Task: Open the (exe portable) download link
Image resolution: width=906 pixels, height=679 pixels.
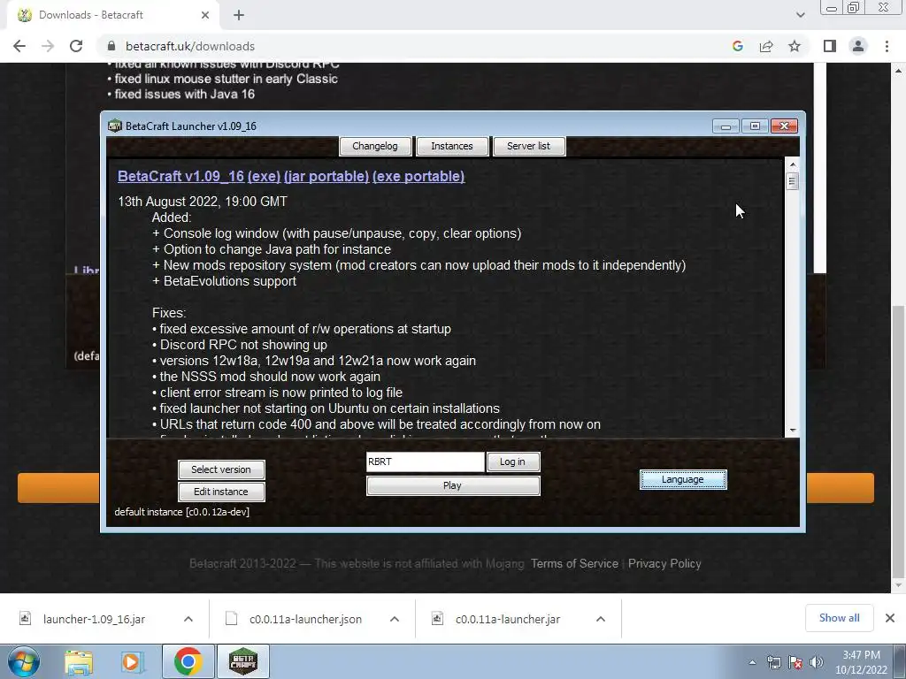Action: (418, 176)
